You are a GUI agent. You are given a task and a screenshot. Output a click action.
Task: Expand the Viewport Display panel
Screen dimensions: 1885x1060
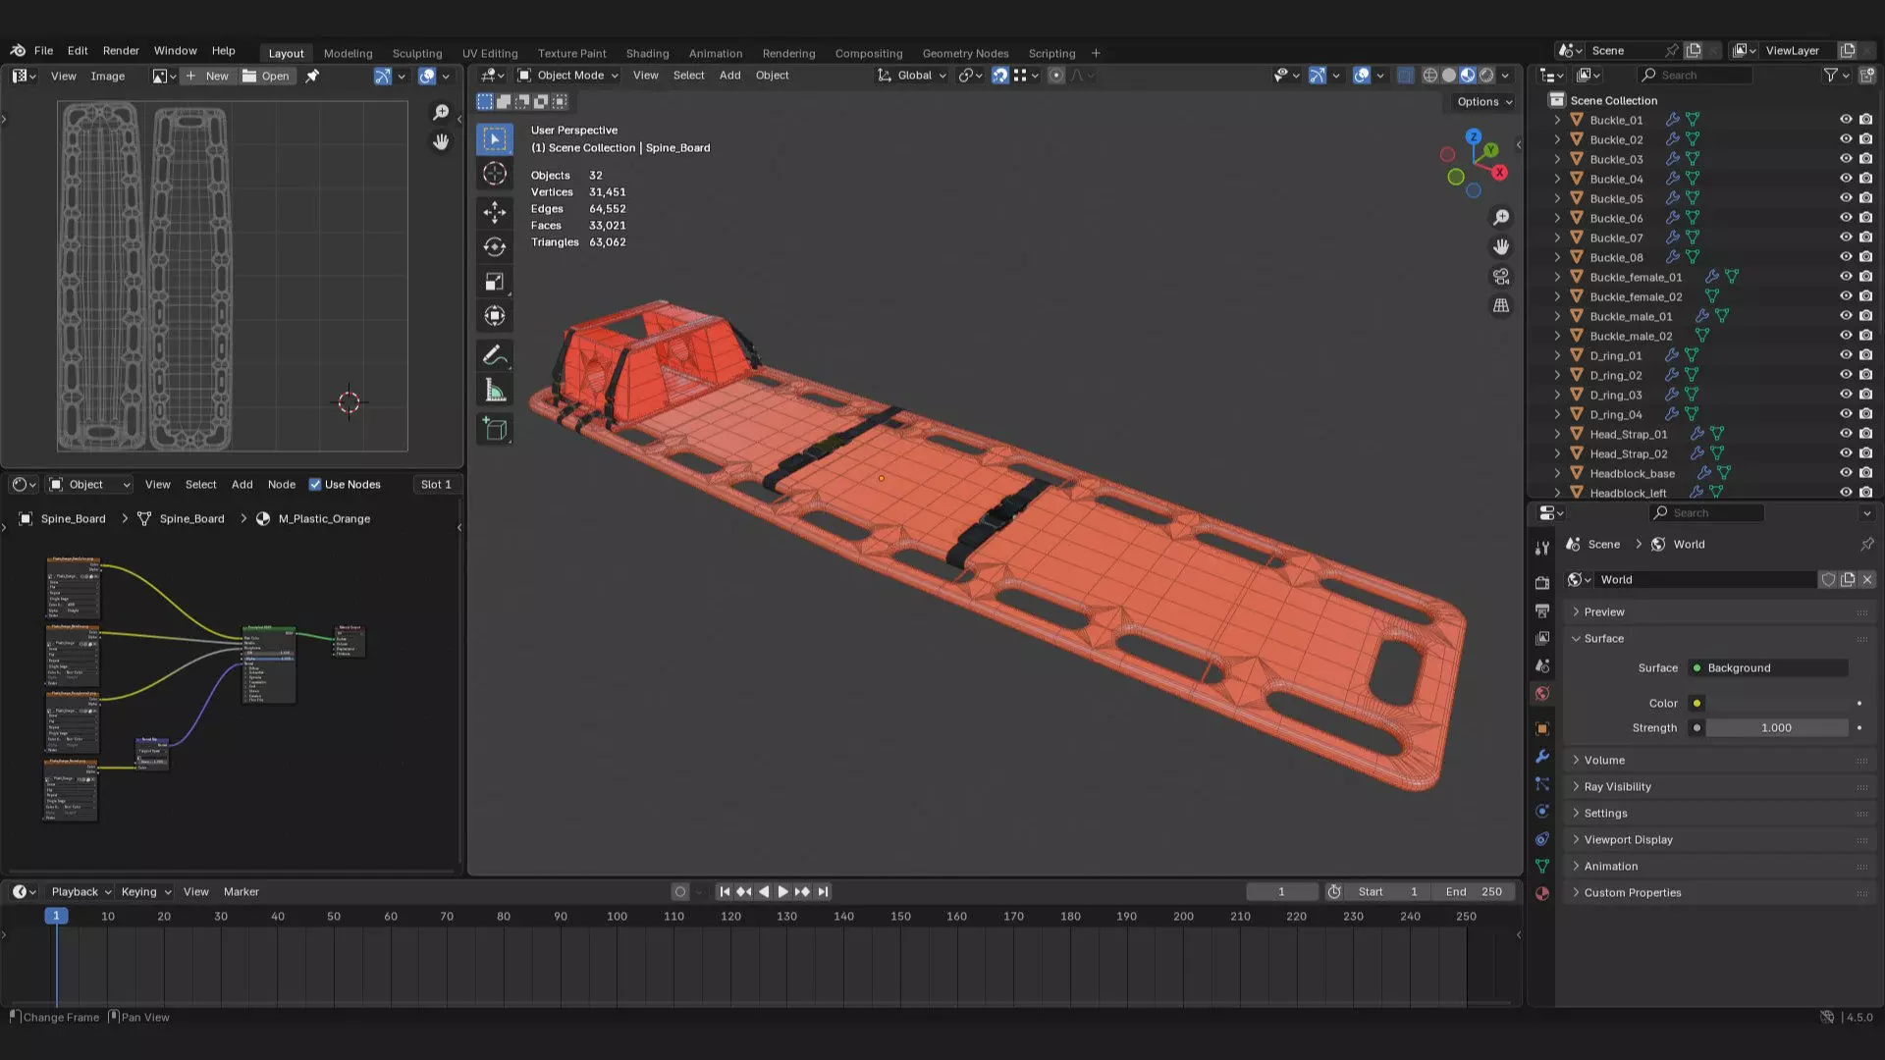point(1628,839)
